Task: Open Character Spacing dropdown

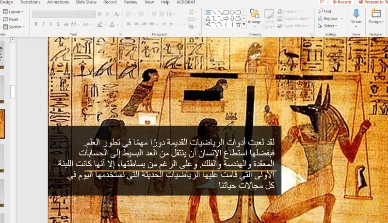Action: pos(75,24)
